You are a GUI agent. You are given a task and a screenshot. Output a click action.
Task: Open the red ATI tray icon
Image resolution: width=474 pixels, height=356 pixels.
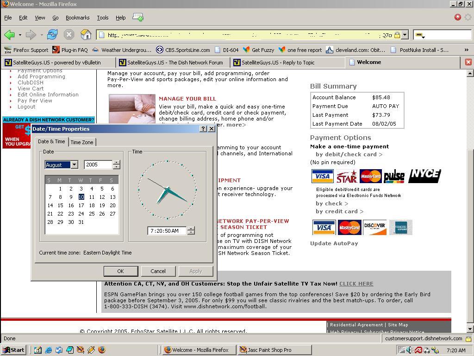click(418, 350)
